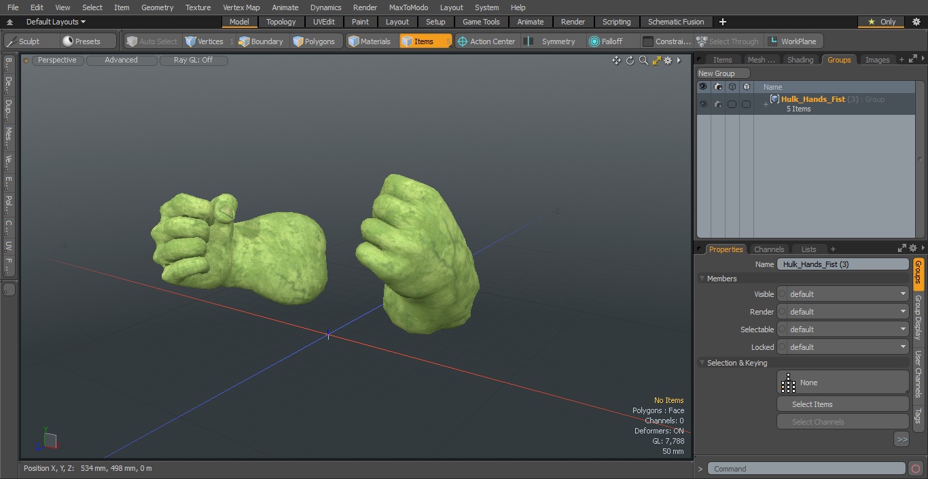
Task: Click the eye column header in Groups
Action: (703, 87)
